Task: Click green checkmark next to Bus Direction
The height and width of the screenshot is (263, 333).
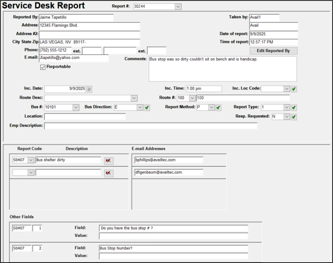Action: pos(147,108)
